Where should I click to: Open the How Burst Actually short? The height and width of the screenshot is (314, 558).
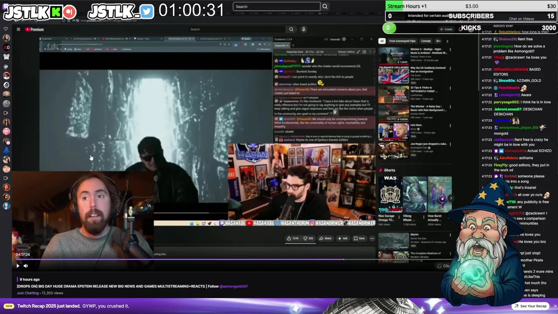click(439, 195)
